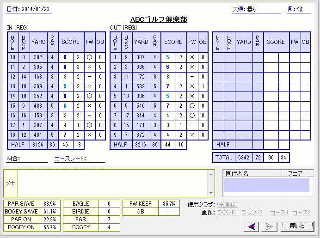Viewport: 320px width, 238px height.
Task: Click memo scrollbar up arrow
Action: tap(211, 174)
